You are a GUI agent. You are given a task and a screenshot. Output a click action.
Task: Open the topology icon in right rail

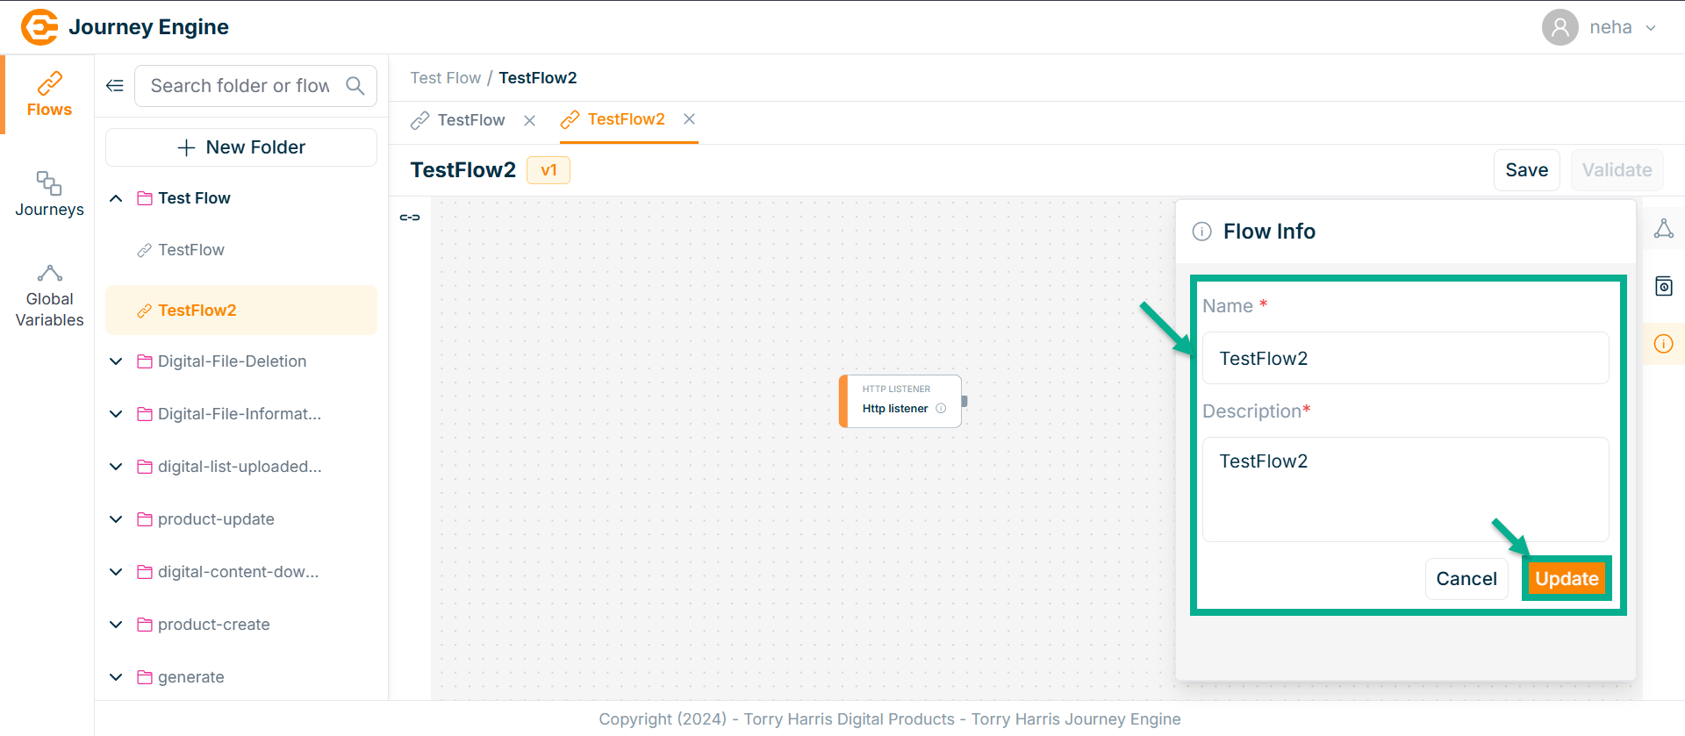(1663, 230)
